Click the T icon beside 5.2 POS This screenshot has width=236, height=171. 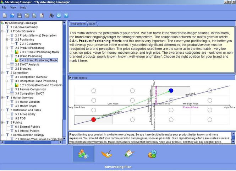pyautogui.click(x=12, y=118)
